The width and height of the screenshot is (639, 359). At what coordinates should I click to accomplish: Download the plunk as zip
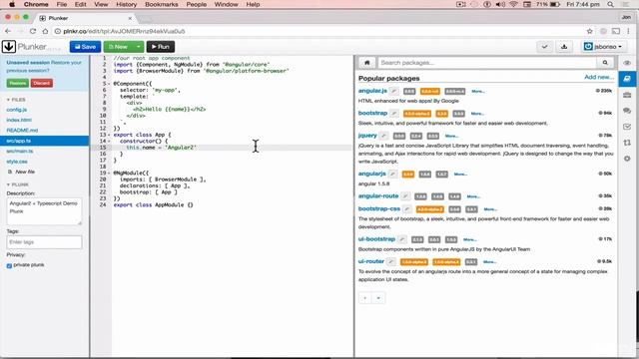564,47
